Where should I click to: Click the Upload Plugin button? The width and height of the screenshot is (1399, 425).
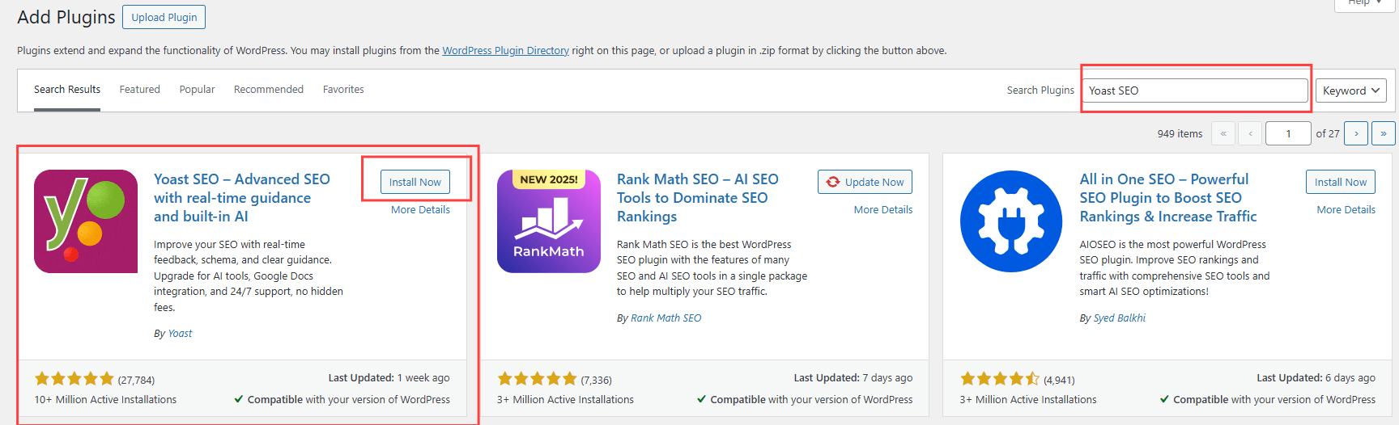tap(164, 17)
